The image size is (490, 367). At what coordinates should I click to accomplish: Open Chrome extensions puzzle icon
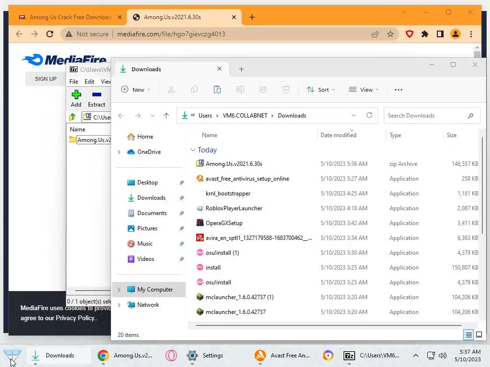coord(425,34)
